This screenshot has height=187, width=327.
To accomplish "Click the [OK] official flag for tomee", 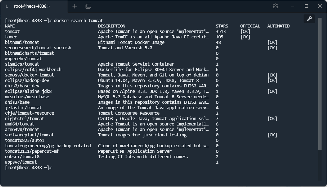I will coord(245,37).
